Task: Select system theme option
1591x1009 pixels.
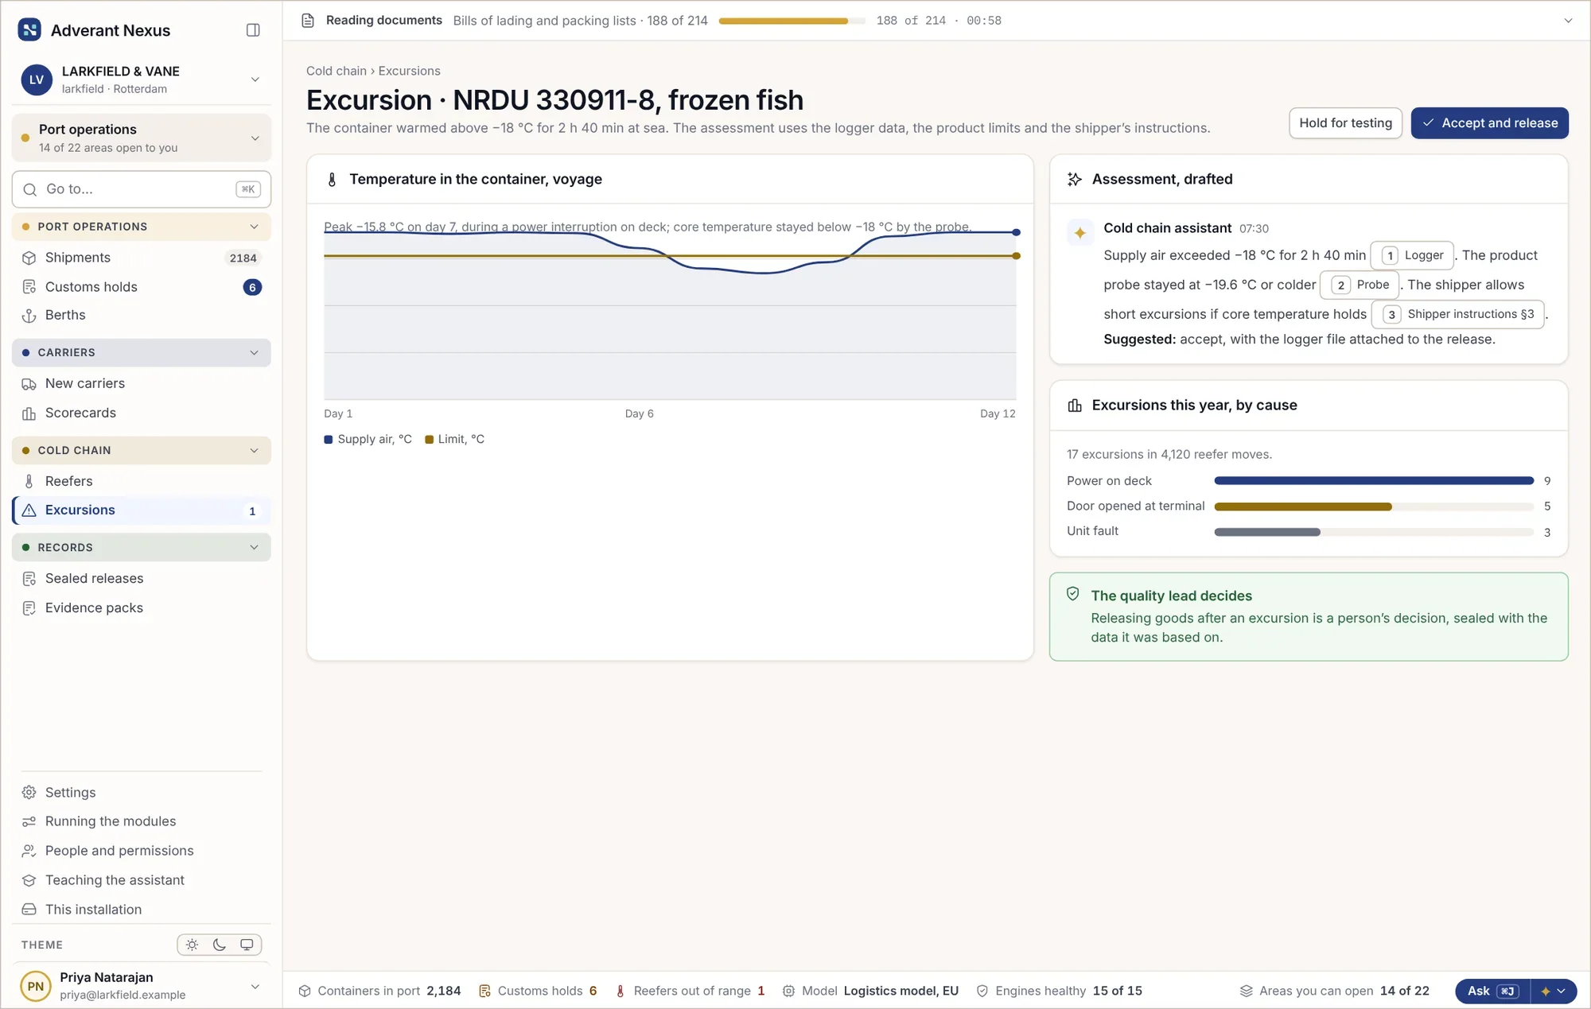Action: pos(247,945)
